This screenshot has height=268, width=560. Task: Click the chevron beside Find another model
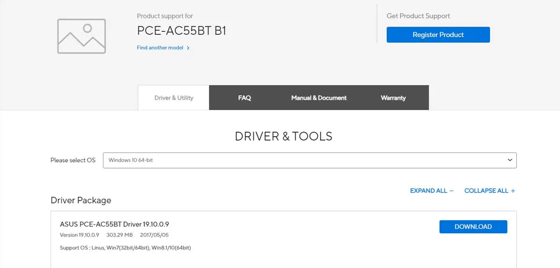pyautogui.click(x=188, y=48)
